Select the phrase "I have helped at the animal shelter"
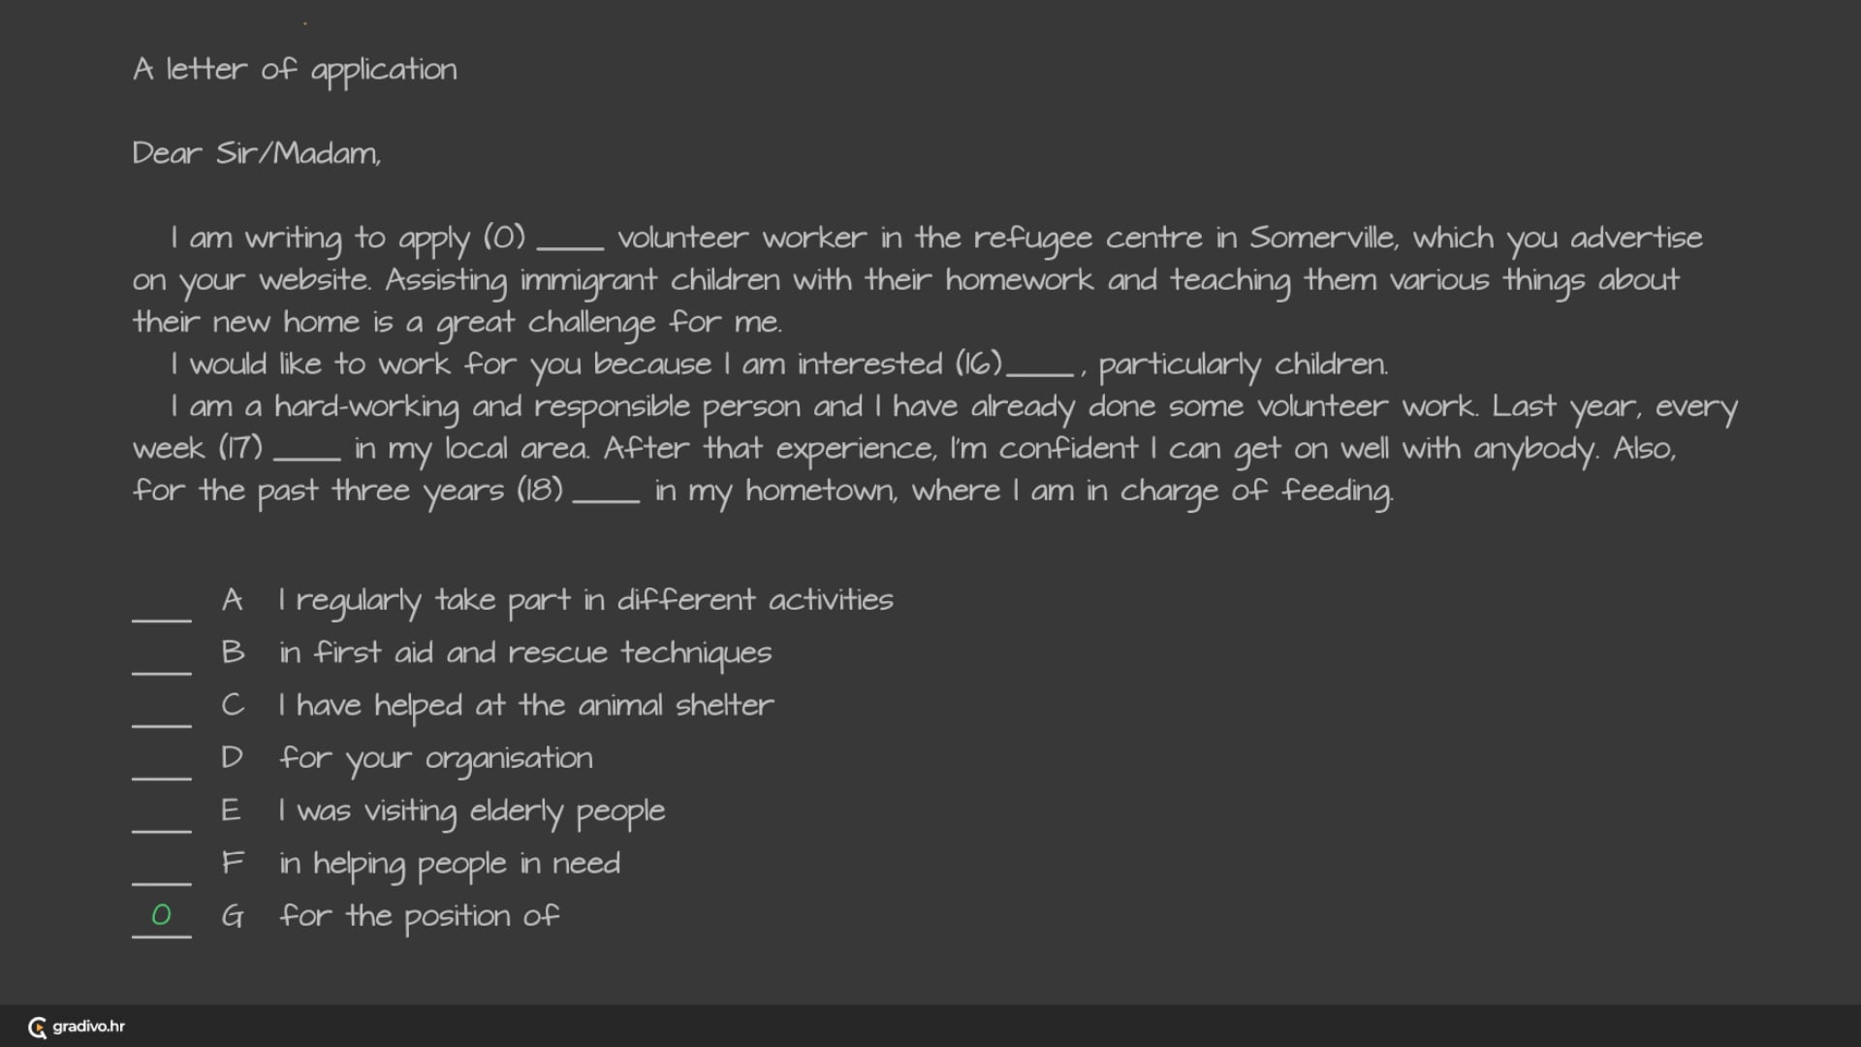 tap(525, 706)
